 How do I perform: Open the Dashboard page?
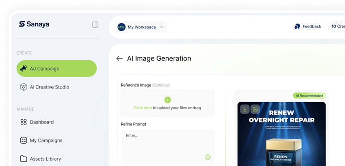point(37,122)
